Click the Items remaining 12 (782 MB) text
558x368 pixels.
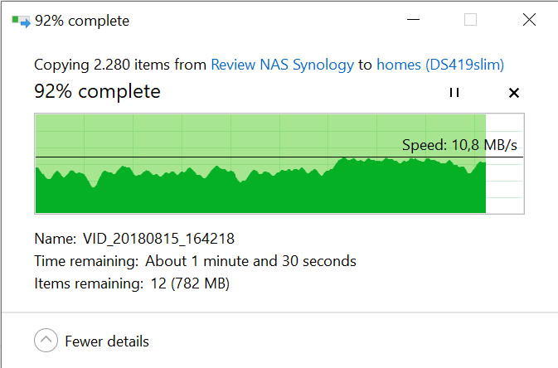point(132,283)
